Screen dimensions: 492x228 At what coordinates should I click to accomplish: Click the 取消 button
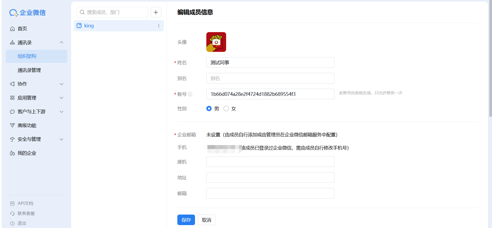coord(206,220)
